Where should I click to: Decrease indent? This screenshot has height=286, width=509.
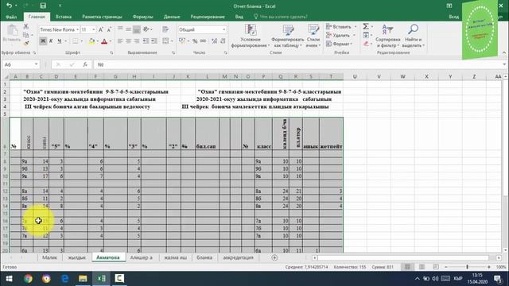[146, 41]
